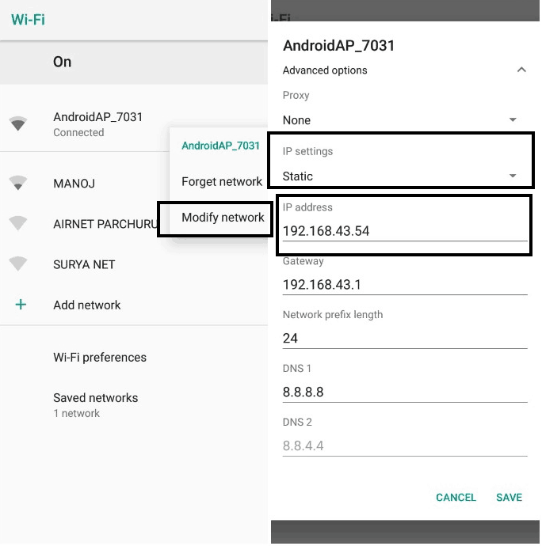Open the IP settings Static dropdown
This screenshot has width=542, height=546.
(x=399, y=176)
